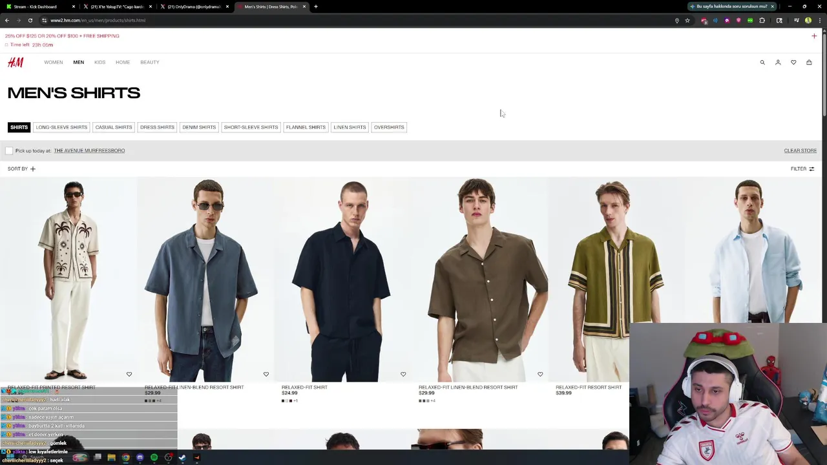Reload the page with the refresh icon
The image size is (827, 465).
click(x=30, y=20)
